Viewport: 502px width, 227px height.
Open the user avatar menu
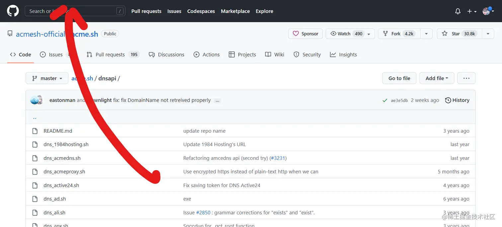488,11
